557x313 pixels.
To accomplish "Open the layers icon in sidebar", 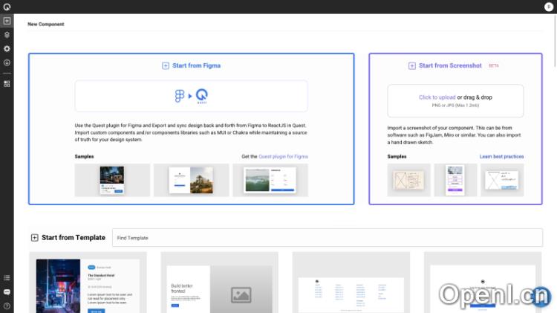I will click(7, 34).
